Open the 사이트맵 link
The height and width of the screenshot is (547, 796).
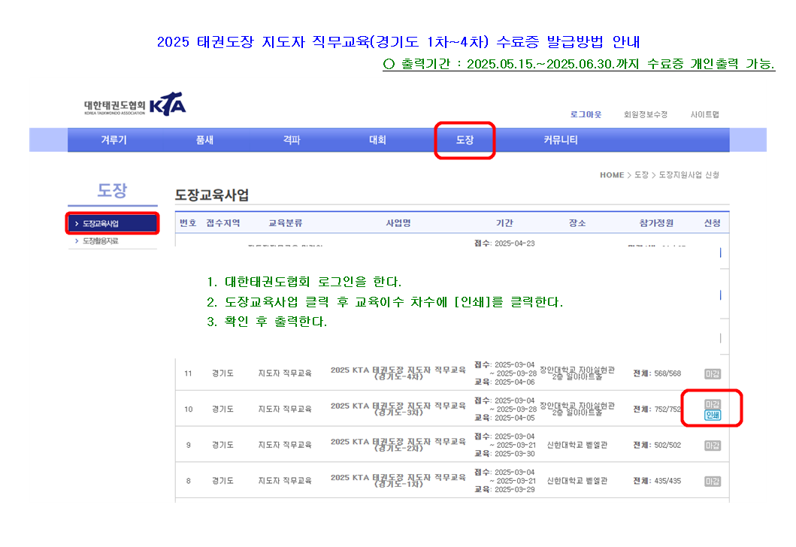pyautogui.click(x=704, y=115)
